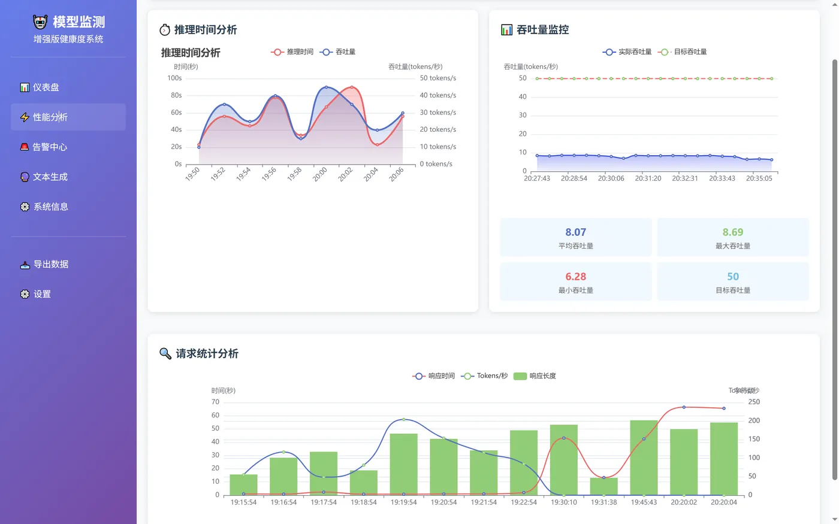Image resolution: width=839 pixels, height=524 pixels.
Task: Click the lightning icon for 性能分析
Action: 26,117
